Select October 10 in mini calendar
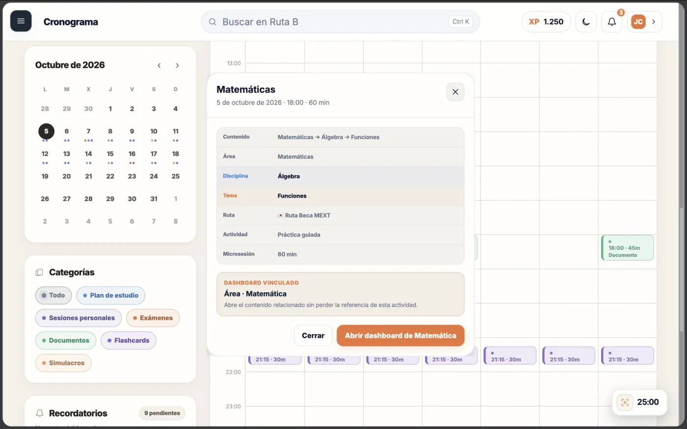 154,131
